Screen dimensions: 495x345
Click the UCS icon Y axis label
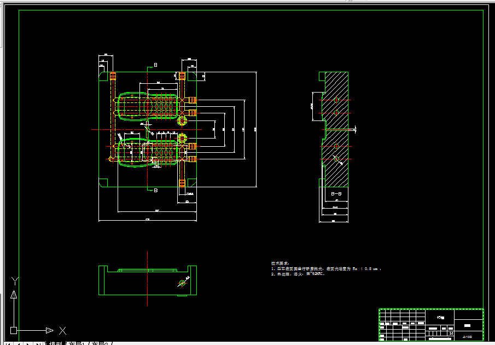15,281
